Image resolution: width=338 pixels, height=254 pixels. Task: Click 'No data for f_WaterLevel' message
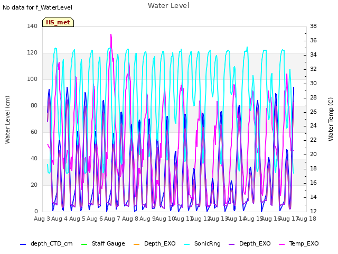click(x=37, y=7)
